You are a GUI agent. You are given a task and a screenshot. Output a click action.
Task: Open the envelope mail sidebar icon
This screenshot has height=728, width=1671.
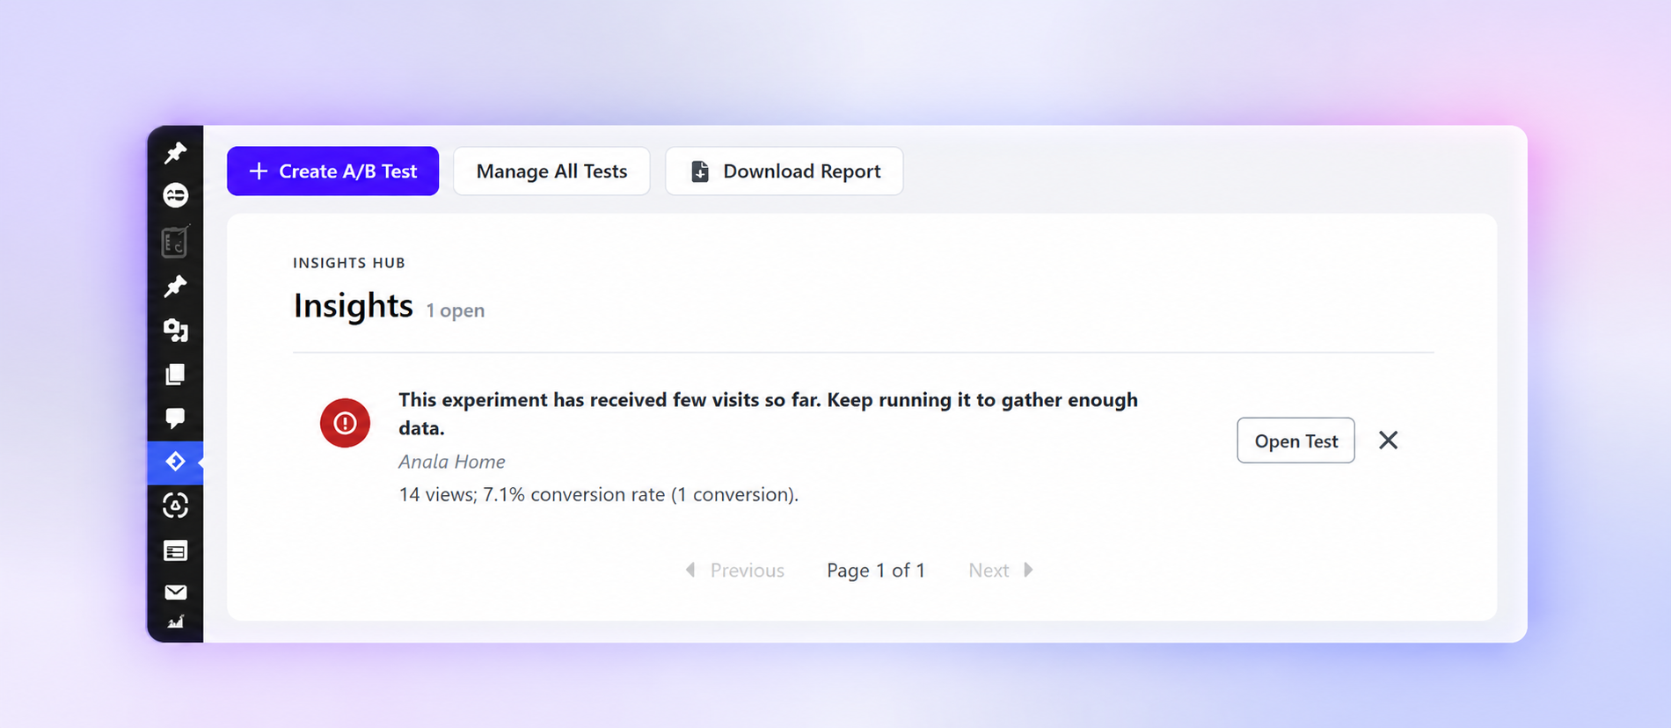pyautogui.click(x=175, y=592)
